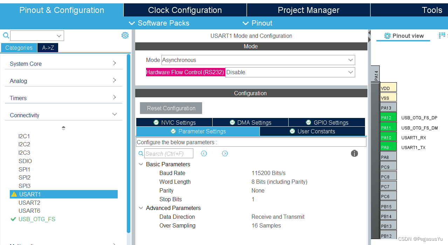Go to next search result arrow
Viewport: 448px width, 245px height.
pyautogui.click(x=225, y=154)
